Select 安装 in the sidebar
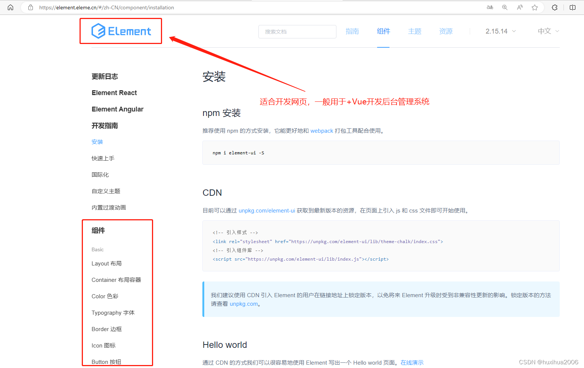 coord(97,142)
